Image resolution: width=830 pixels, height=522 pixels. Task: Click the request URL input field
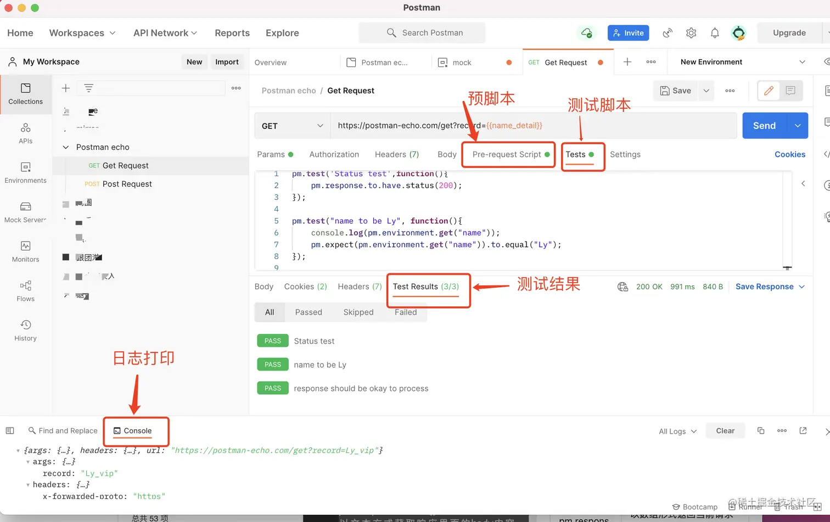click(534, 126)
